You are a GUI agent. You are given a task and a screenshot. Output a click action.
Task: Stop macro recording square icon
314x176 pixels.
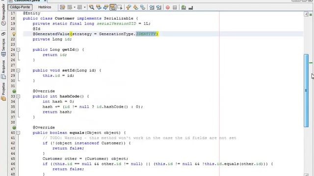pyautogui.click(x=175, y=7)
